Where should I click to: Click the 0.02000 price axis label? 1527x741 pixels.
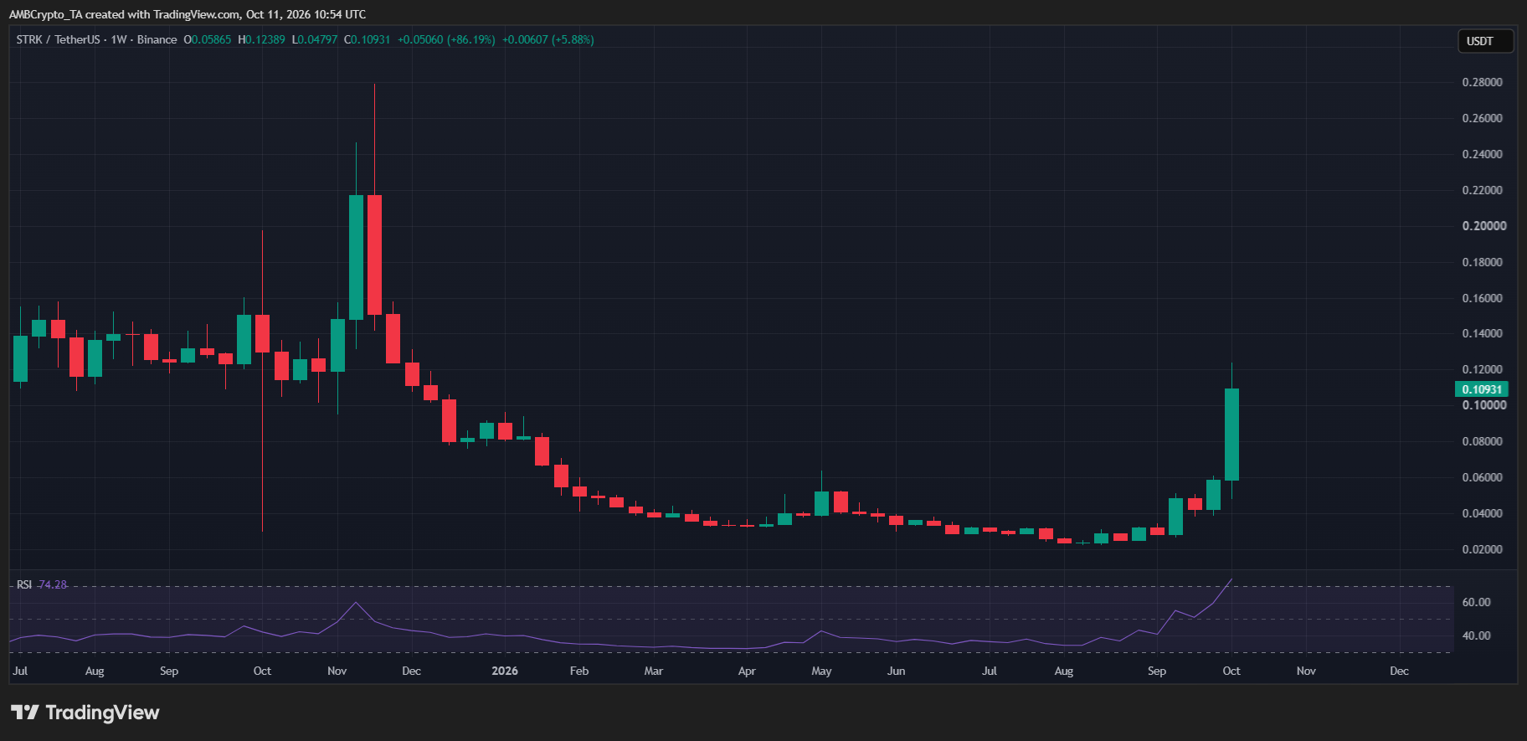click(1482, 549)
